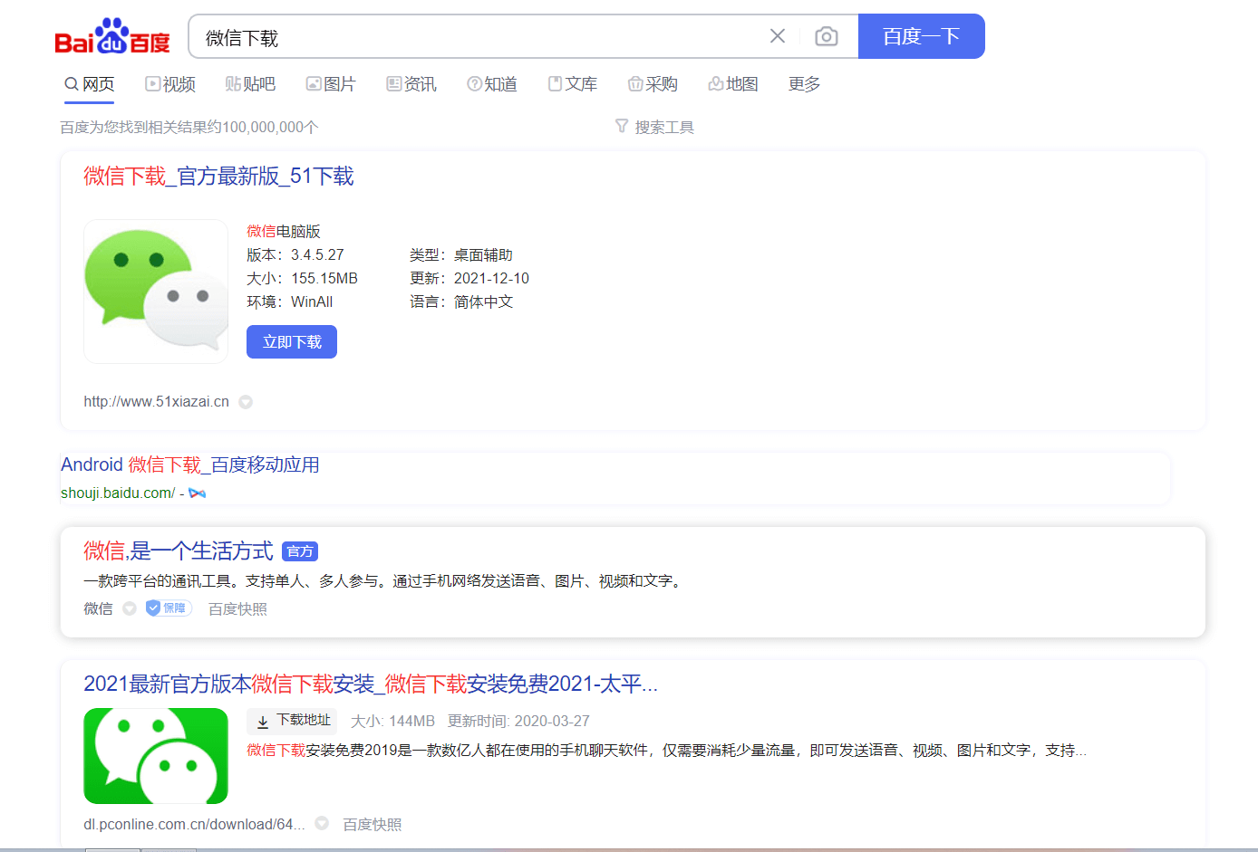Click the 类型: 桌面辅助 text
The image size is (1258, 852).
pos(461,255)
